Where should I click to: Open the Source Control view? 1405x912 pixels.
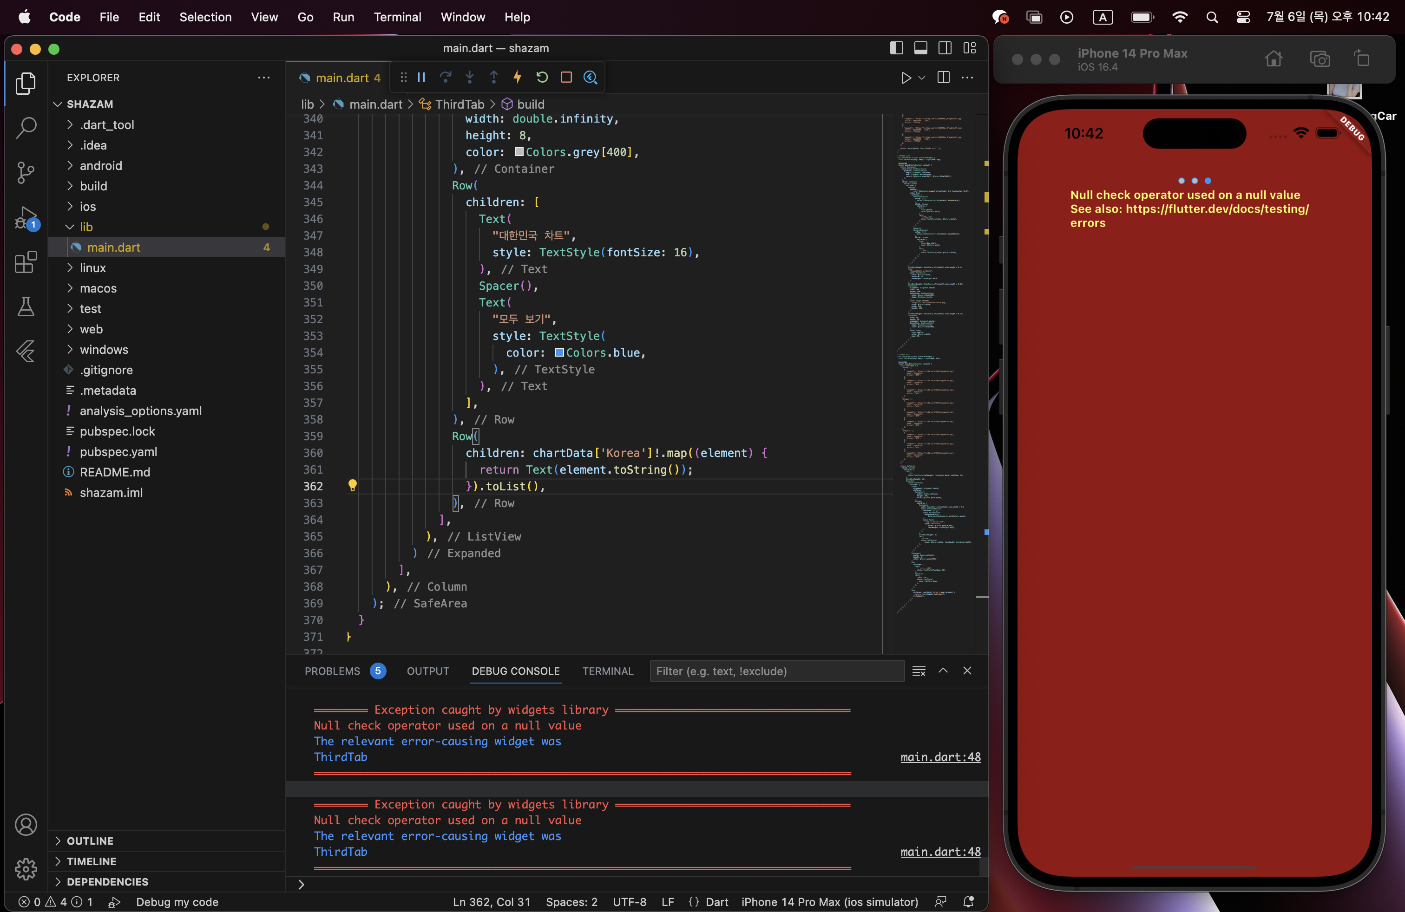(x=26, y=172)
